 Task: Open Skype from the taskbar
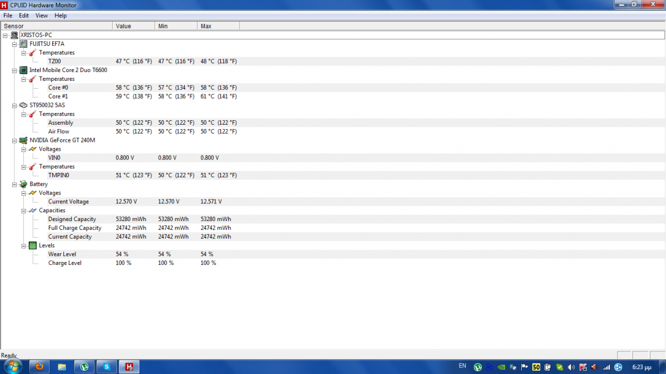click(x=107, y=367)
